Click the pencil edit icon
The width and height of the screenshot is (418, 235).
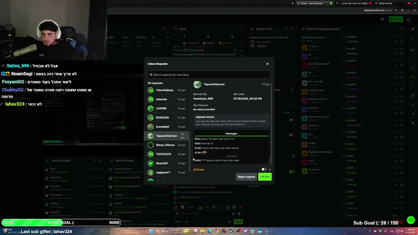click(x=270, y=169)
